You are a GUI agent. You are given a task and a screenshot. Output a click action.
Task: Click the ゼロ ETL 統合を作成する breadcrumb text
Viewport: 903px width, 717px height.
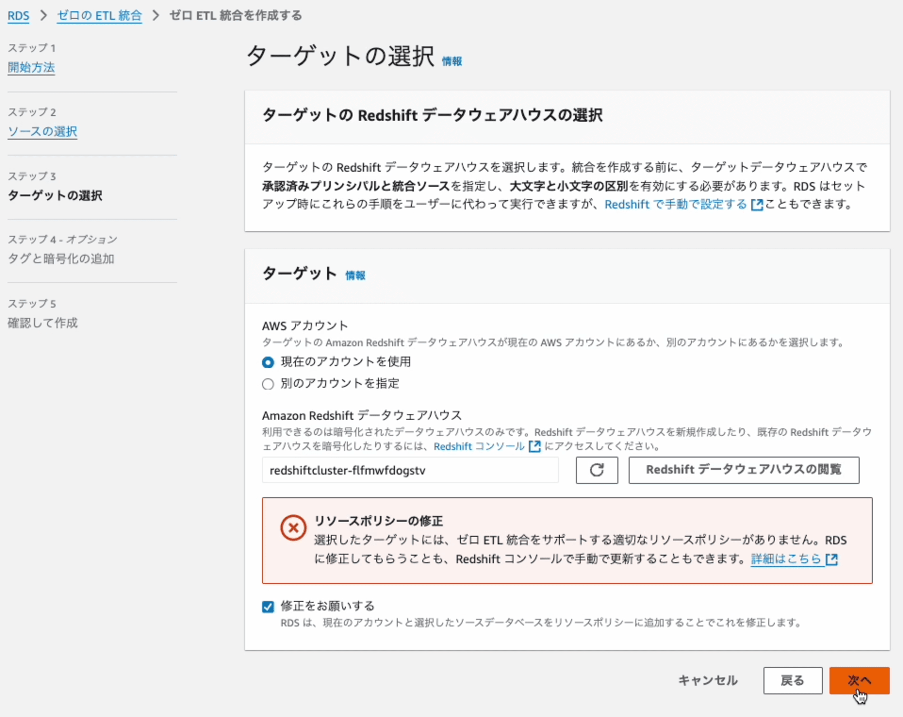pyautogui.click(x=236, y=16)
